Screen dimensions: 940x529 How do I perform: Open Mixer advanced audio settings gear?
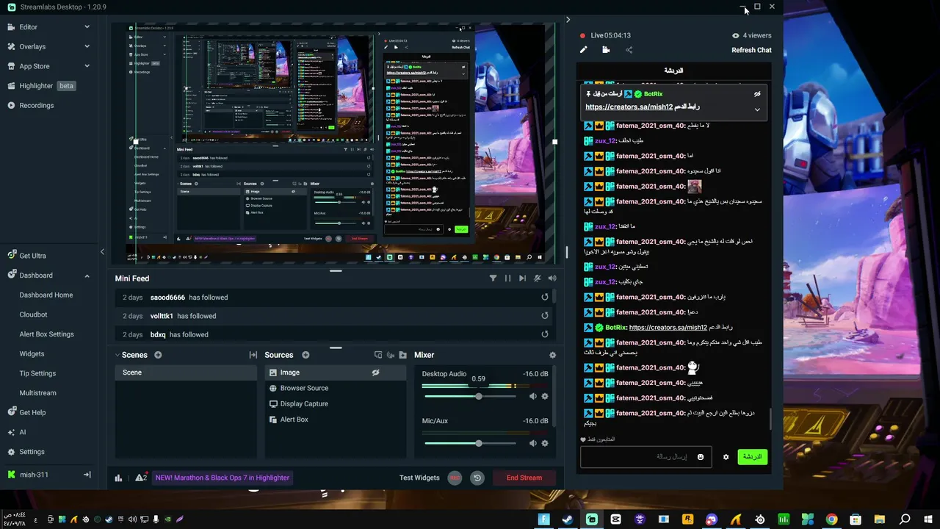(552, 355)
